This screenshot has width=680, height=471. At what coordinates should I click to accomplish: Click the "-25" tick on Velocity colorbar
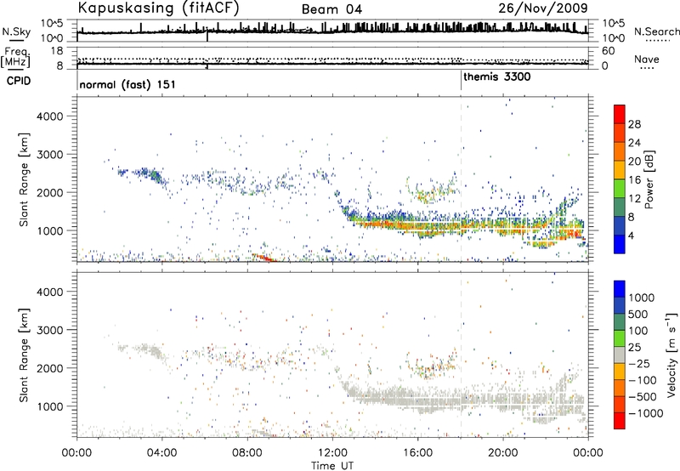(x=639, y=363)
